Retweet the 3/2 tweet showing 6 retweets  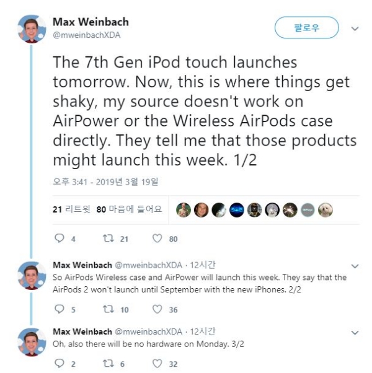108,363
